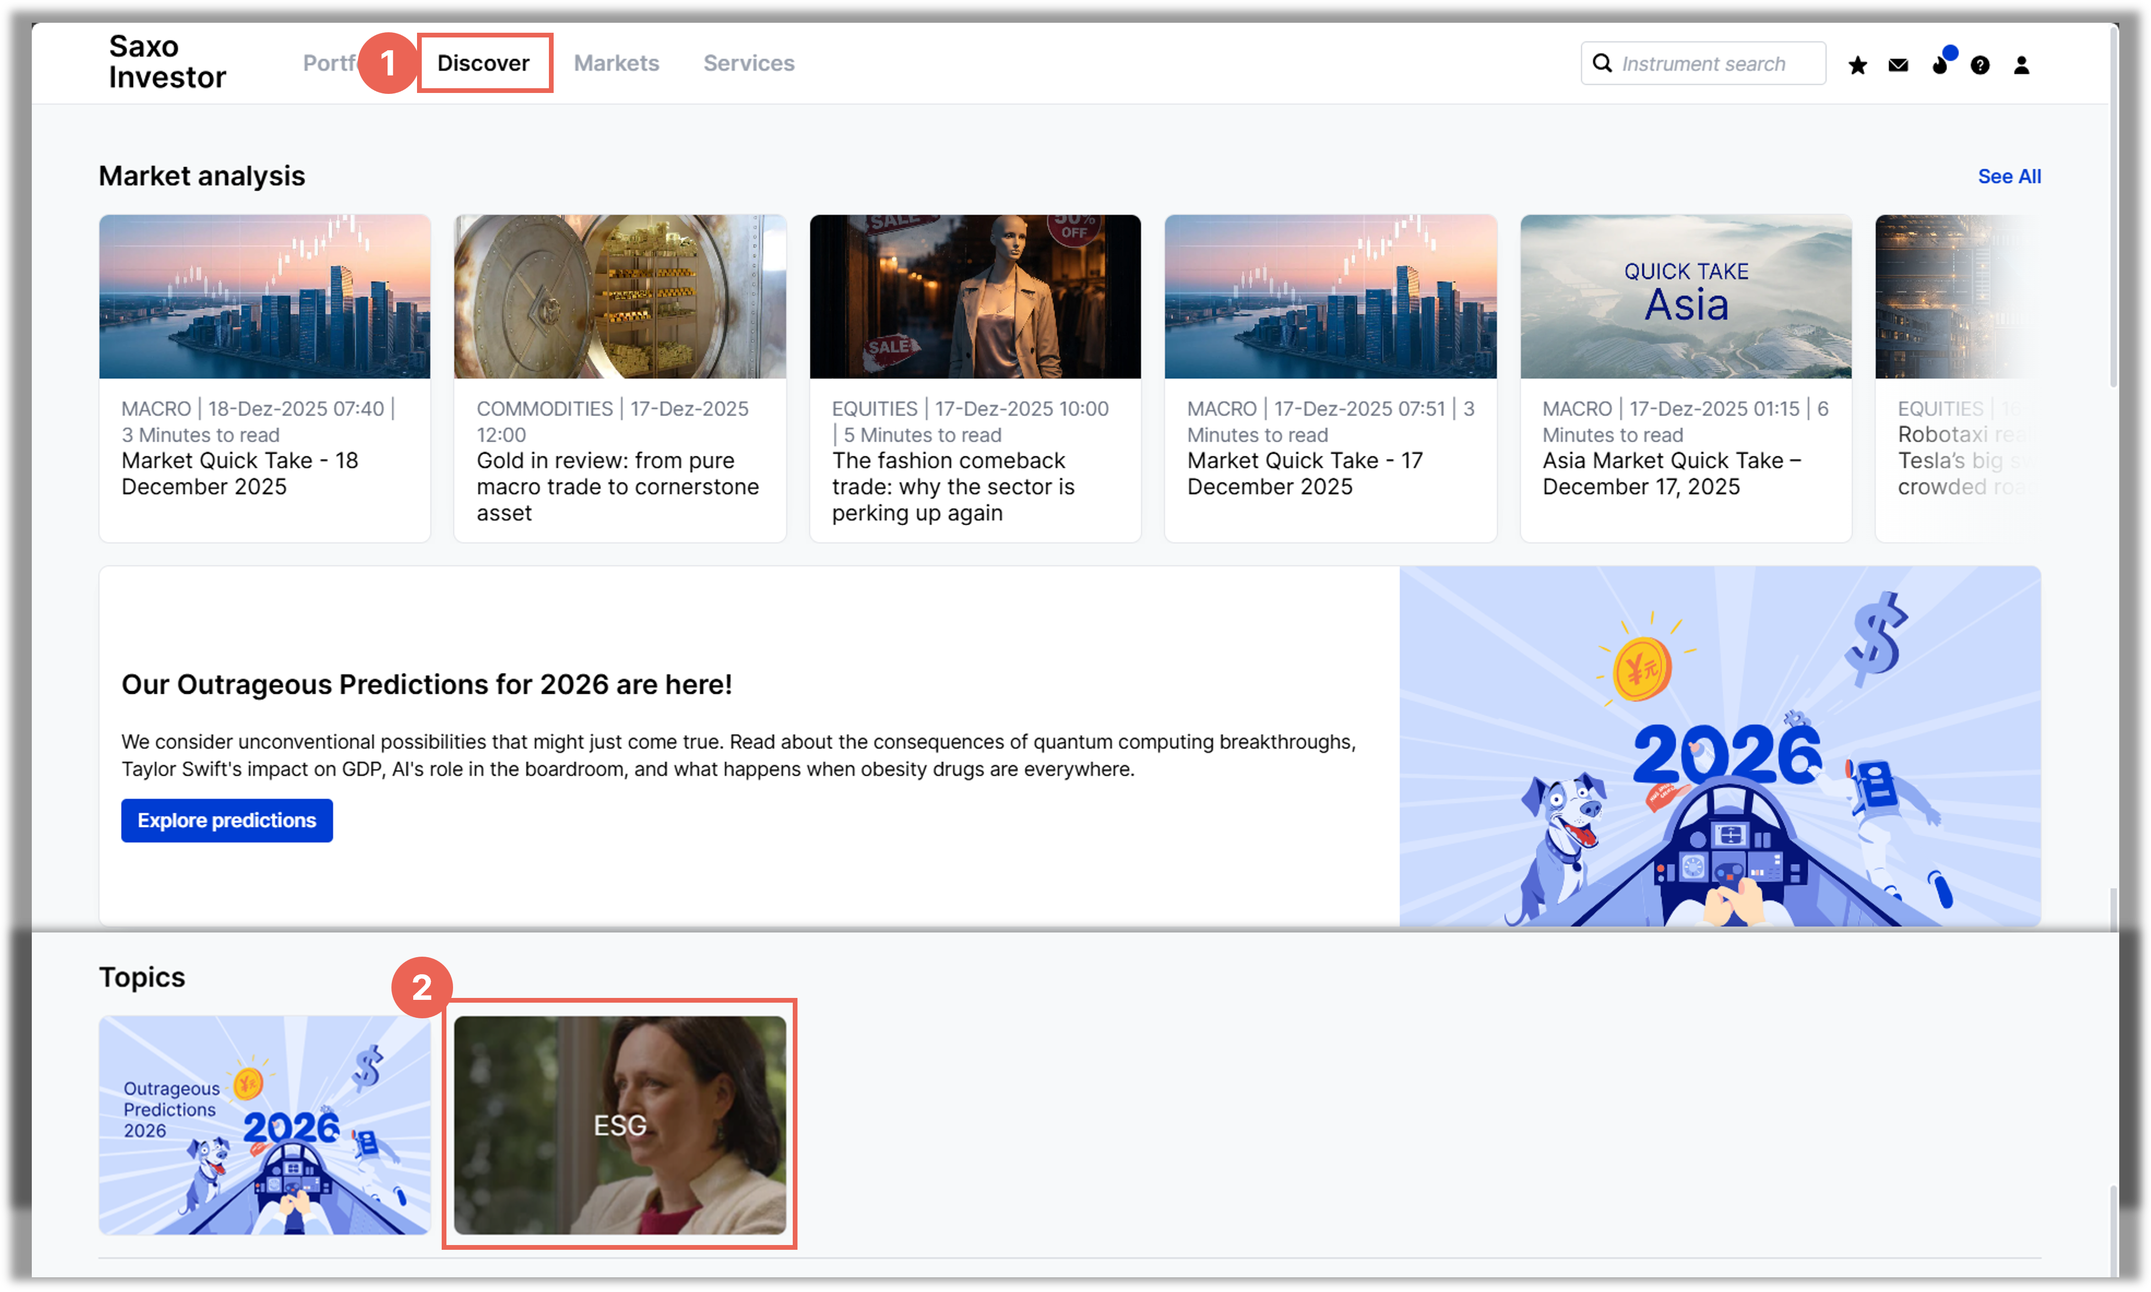Click the Explore predictions button
2151x1292 pixels.
(226, 820)
